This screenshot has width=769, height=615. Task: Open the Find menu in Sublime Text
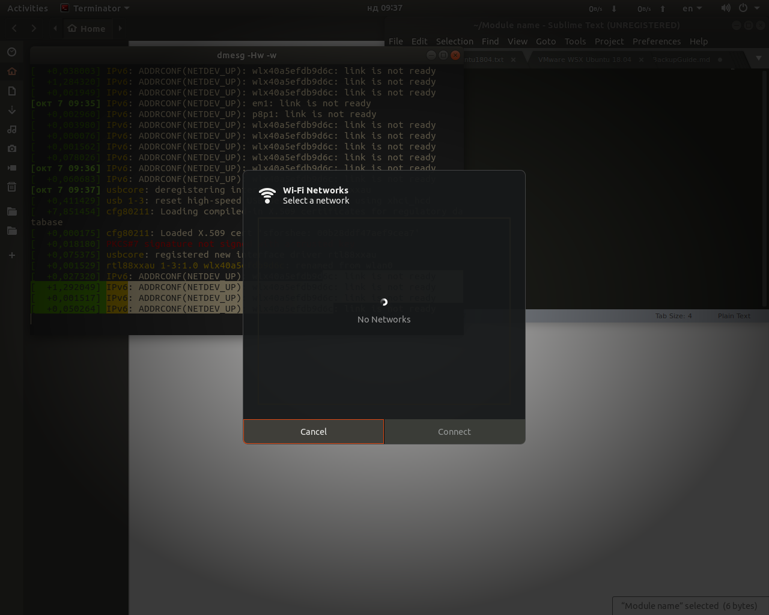pos(490,41)
